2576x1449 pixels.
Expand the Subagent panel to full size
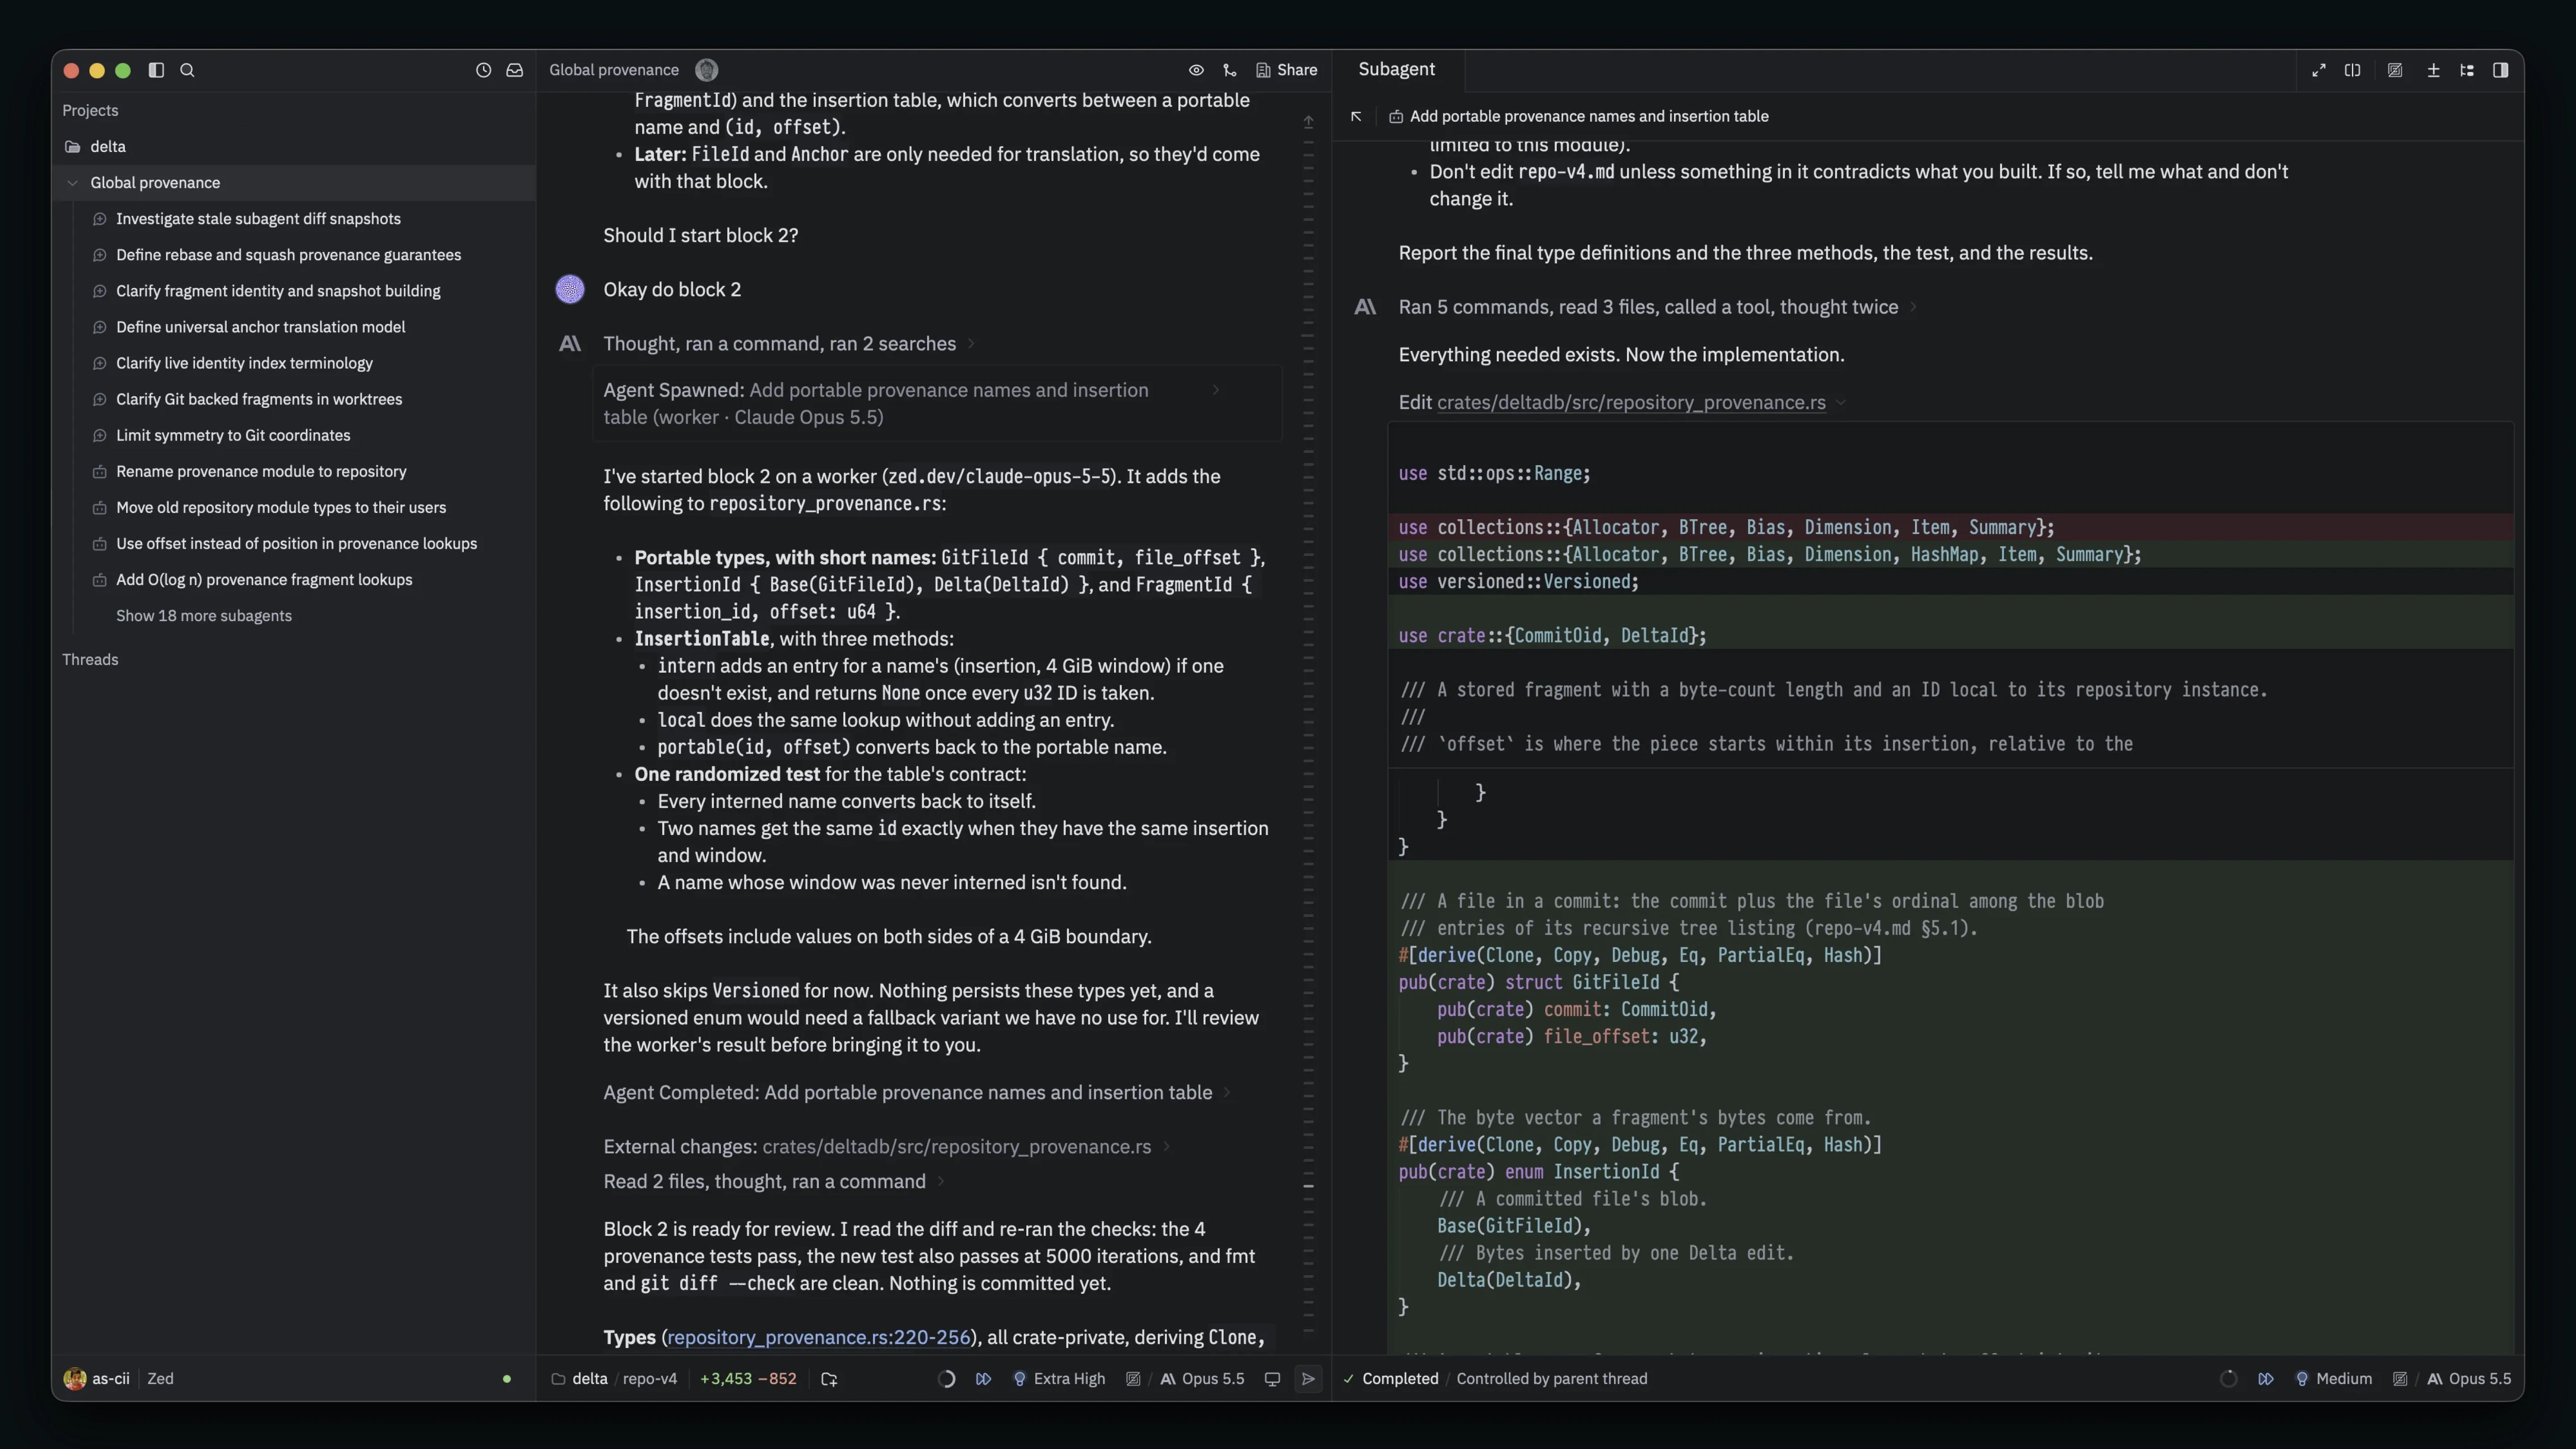(2319, 70)
